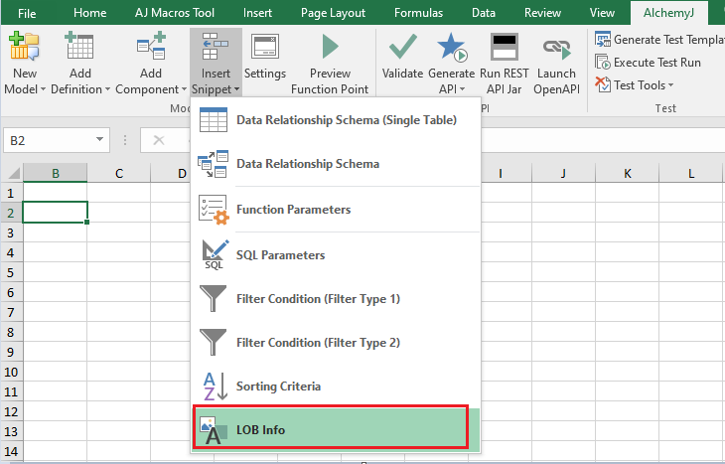Choose SQL Parameters snippet
Viewport: 725px width, 464px height.
[336, 255]
